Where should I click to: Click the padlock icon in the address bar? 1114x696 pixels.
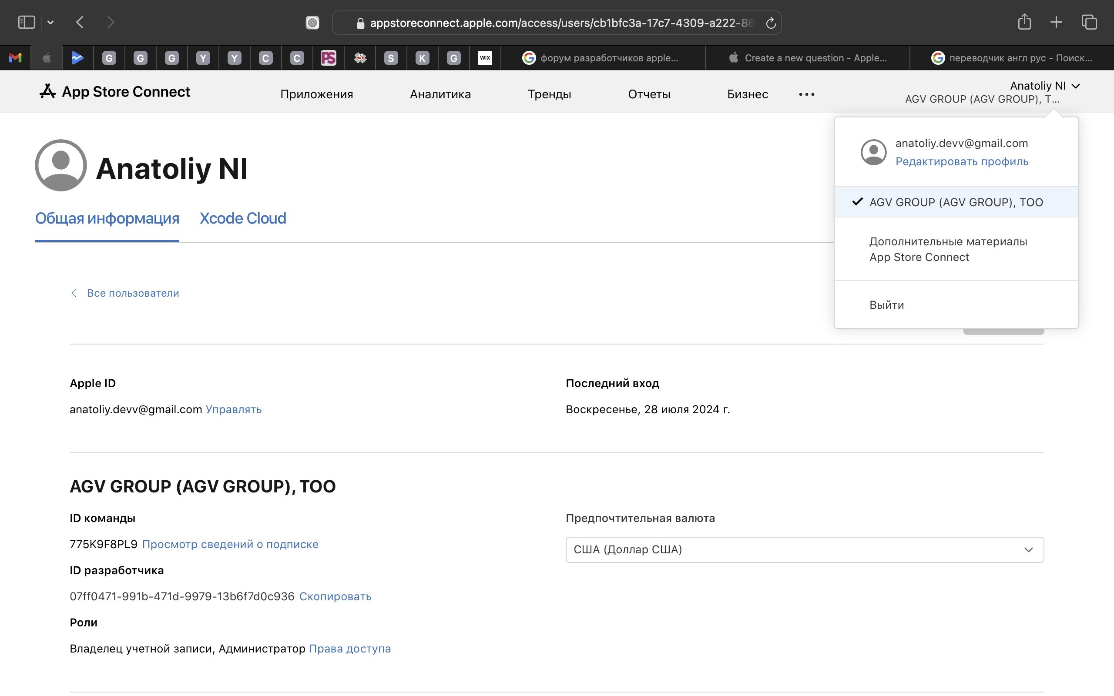coord(360,23)
